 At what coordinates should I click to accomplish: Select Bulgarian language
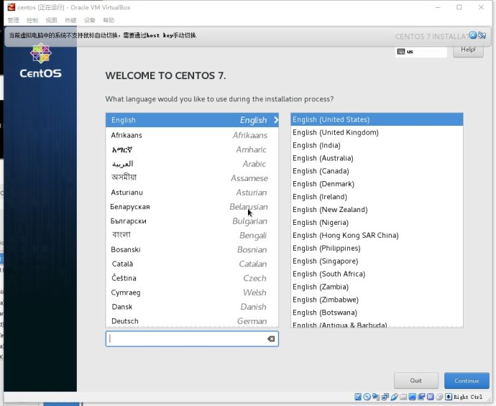click(x=192, y=221)
